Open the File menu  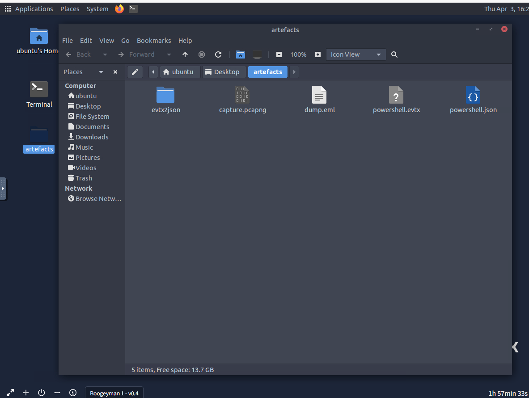point(68,41)
